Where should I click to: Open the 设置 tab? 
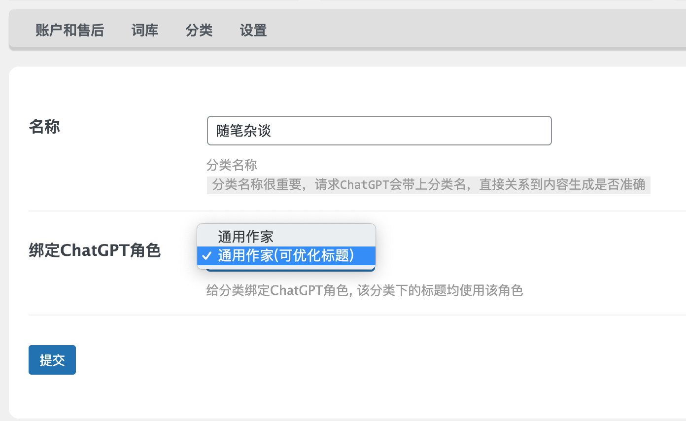(x=253, y=31)
